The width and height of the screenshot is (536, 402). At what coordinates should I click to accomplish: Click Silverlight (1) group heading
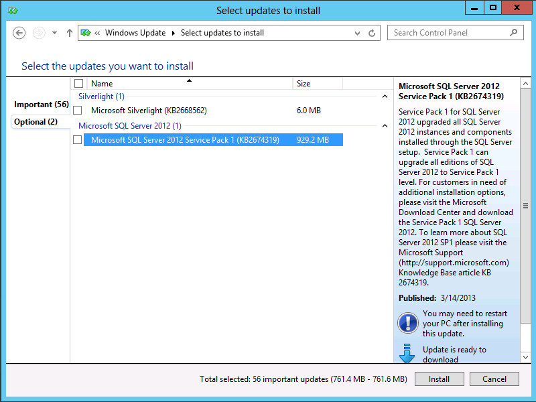click(102, 96)
